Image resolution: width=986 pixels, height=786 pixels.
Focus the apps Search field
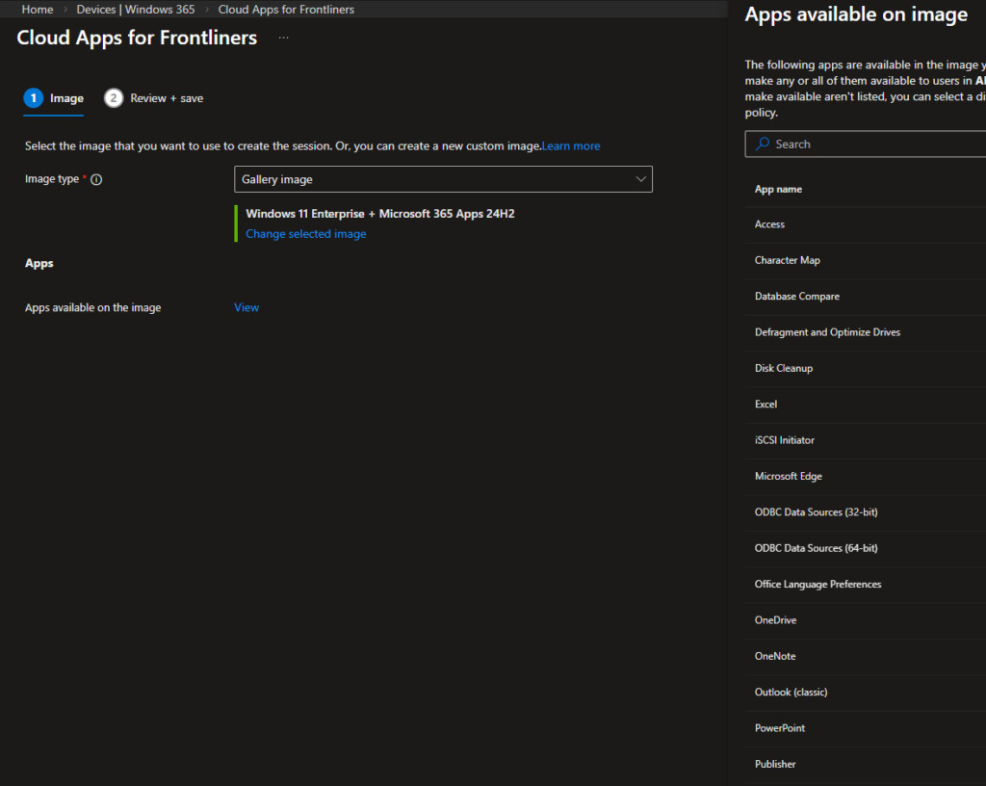tap(867, 144)
